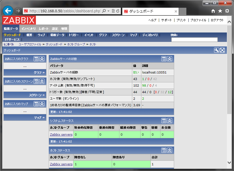
Task: Open menu icon of お気に入りのマップ widget
Action: (x=36, y=104)
